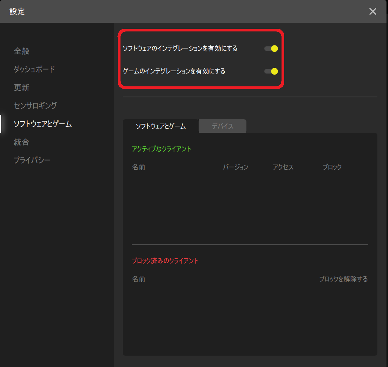The width and height of the screenshot is (388, 367).
Task: Click the アクティブなクライアント heading
Action: (162, 149)
